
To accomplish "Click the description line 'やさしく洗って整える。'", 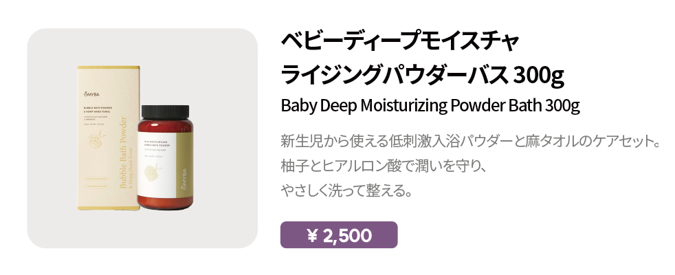I will (346, 188).
